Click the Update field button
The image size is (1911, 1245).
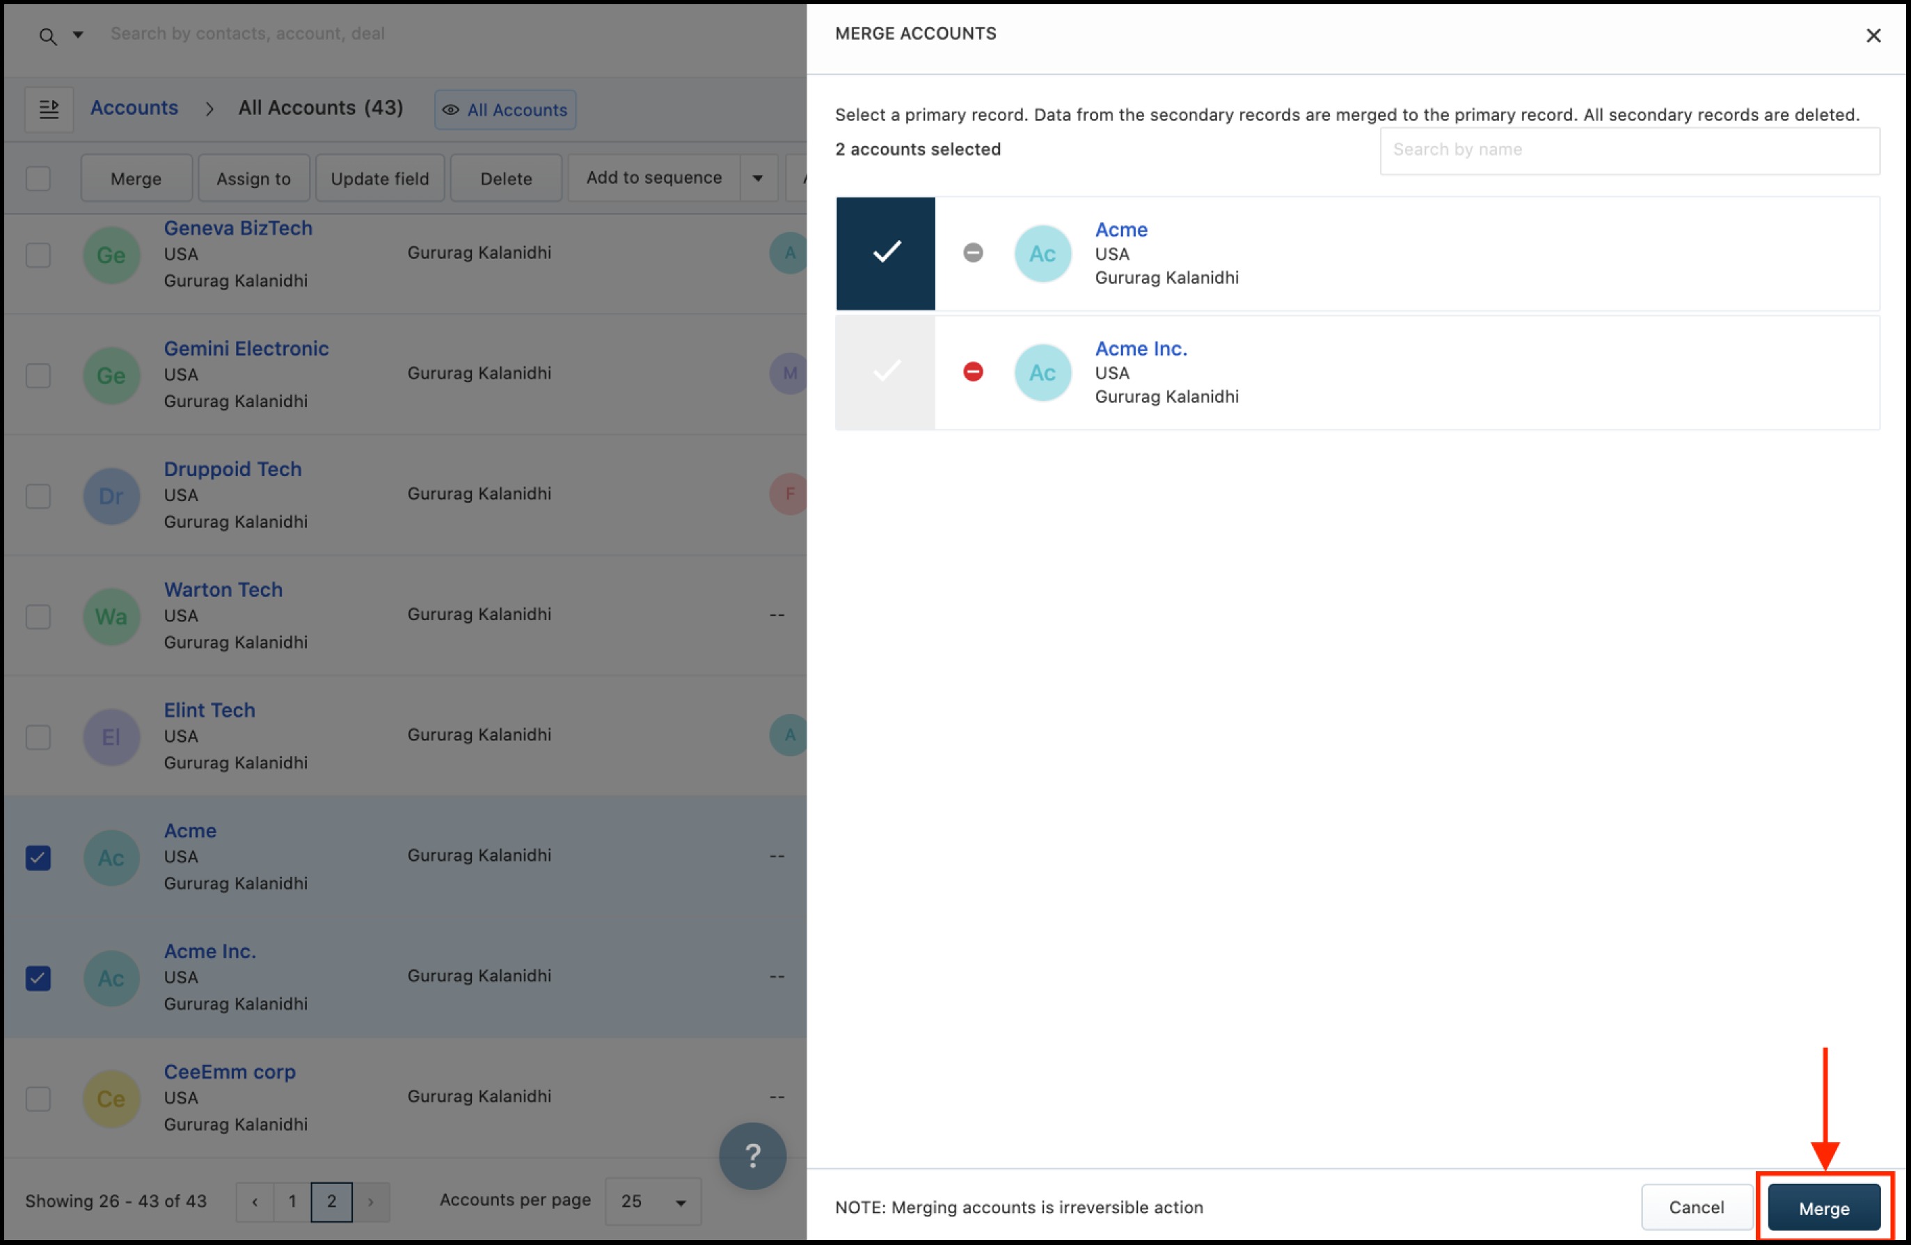380,178
